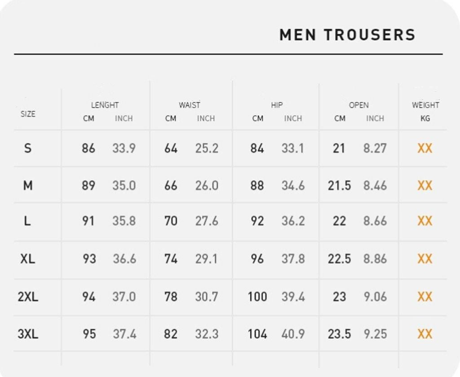Select the 3XL size row label
This screenshot has width=460, height=377.
click(x=28, y=334)
